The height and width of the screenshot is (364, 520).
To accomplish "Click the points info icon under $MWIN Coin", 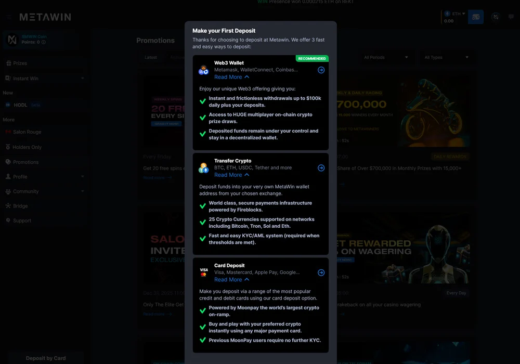I will pos(44,42).
